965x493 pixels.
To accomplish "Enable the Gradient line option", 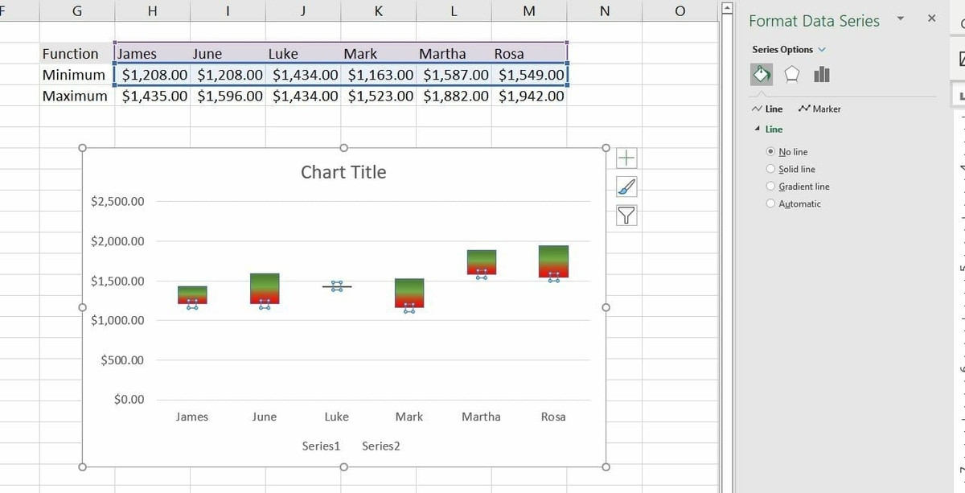I will coord(770,186).
